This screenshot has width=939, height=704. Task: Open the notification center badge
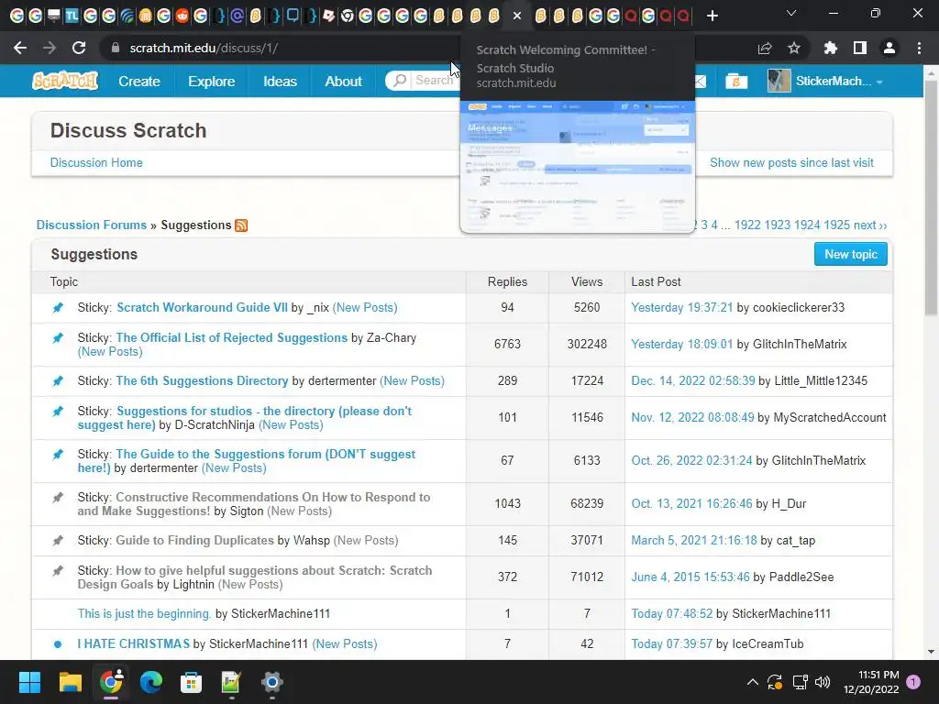coord(913,682)
